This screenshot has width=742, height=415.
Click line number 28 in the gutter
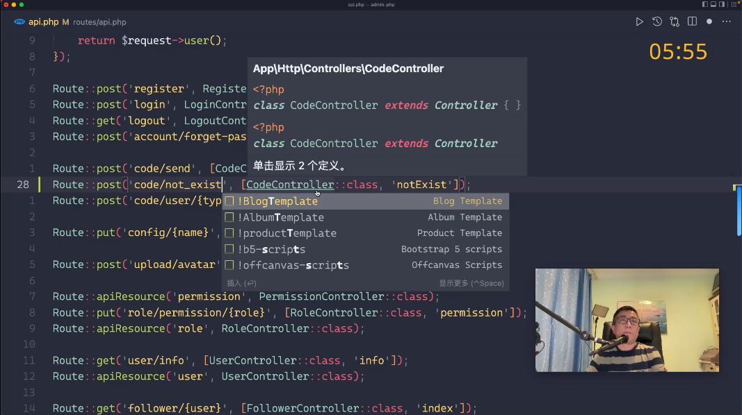23,185
